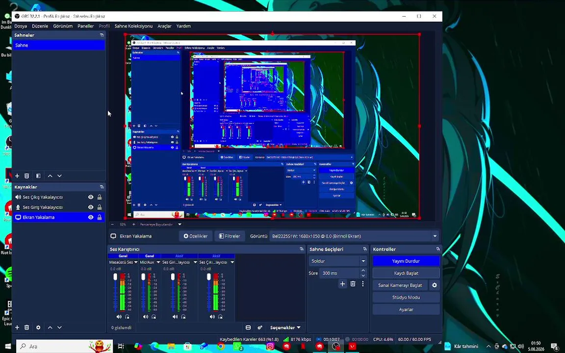Screen dimensions: 565x353
Task: Open Chrome from the taskbar
Action: click(x=221, y=347)
